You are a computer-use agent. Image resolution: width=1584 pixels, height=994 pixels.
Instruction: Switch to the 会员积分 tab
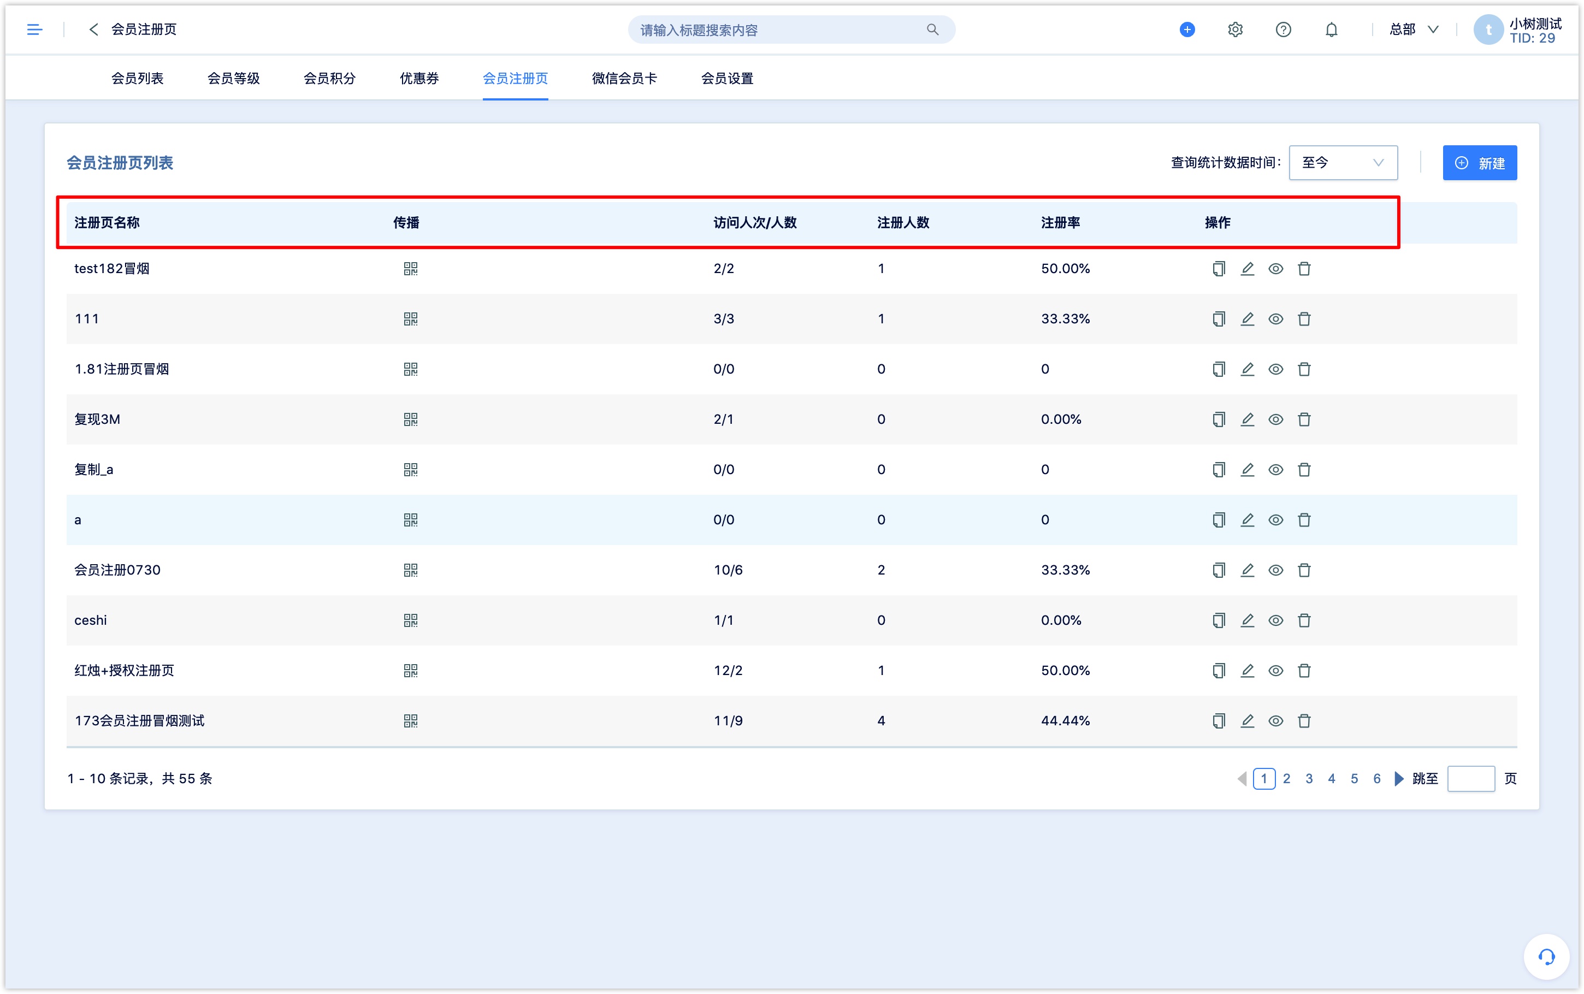(329, 79)
